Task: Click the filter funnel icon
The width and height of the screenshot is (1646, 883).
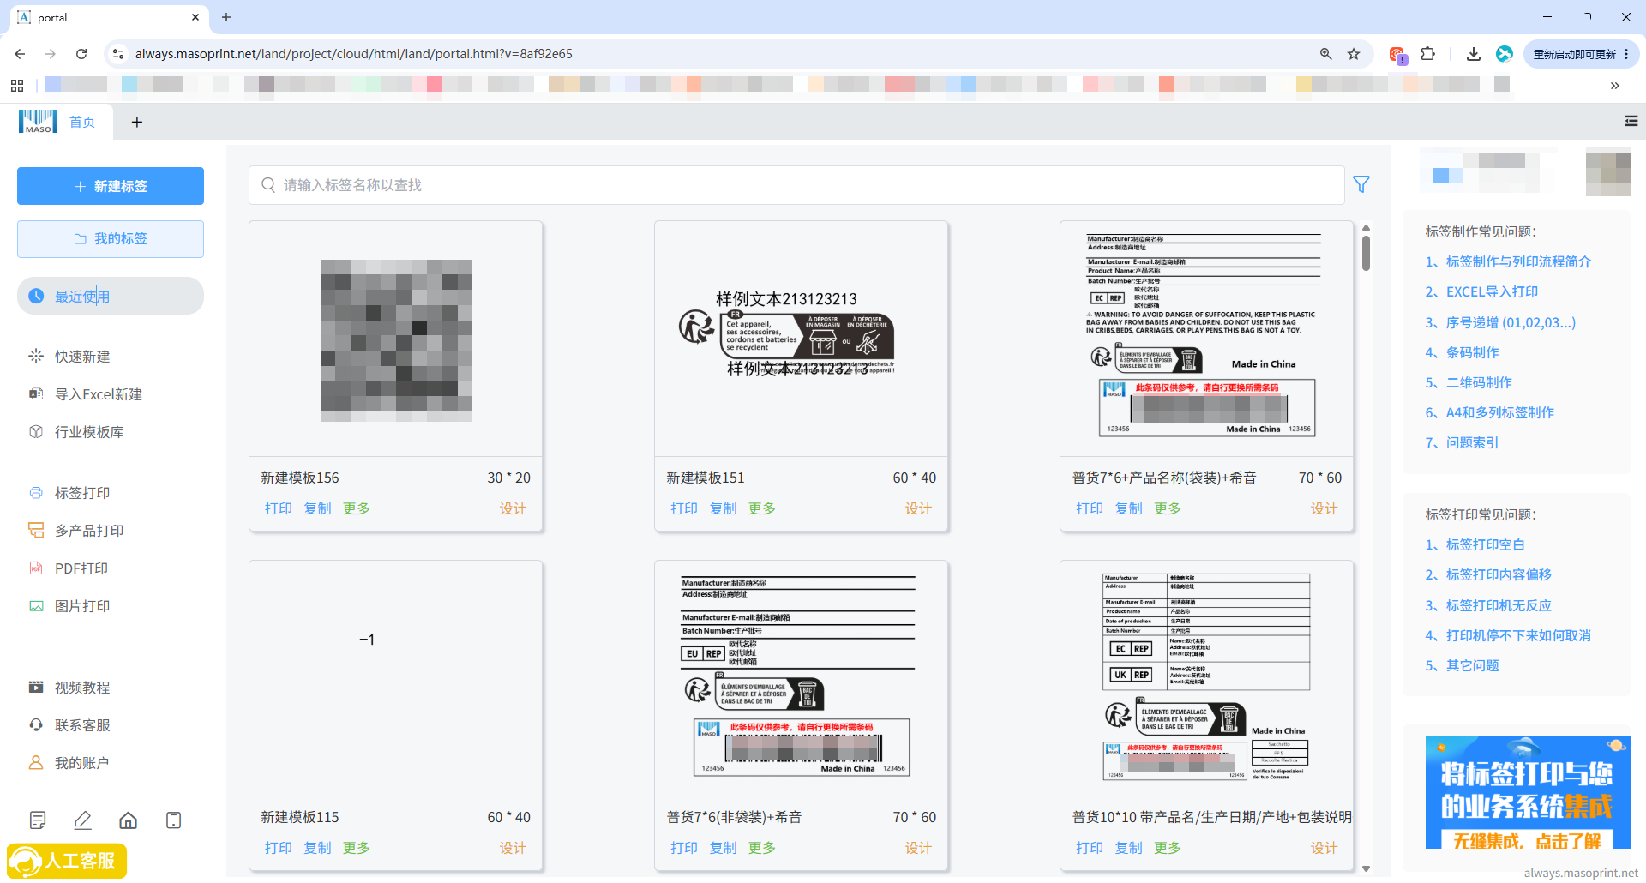Action: tap(1361, 184)
